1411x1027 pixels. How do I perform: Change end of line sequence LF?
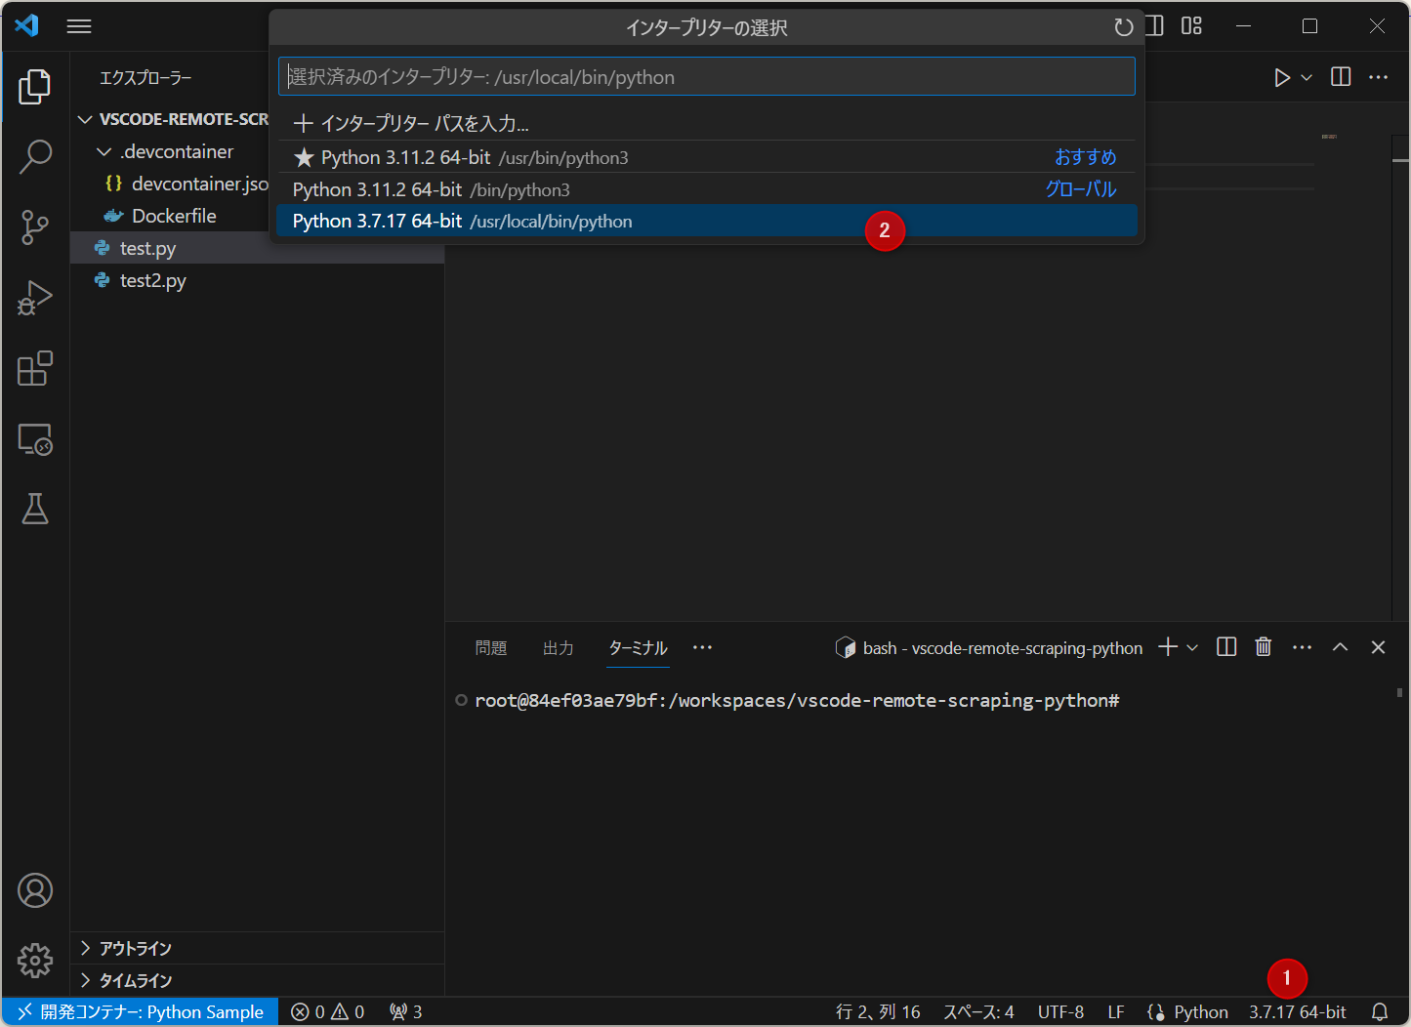point(1116,1012)
